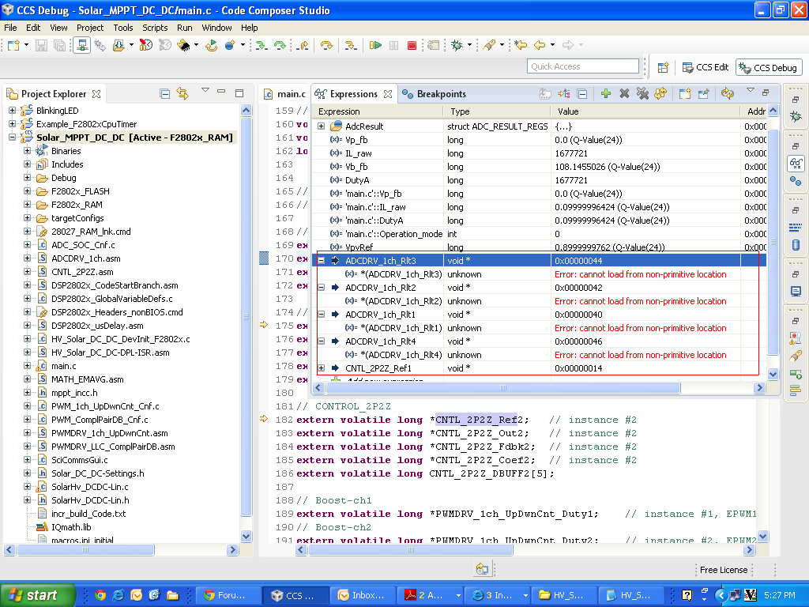Viewport: 809px width, 607px height.
Task: Toggle Link with Editor in Project Explorer
Action: coord(182,94)
